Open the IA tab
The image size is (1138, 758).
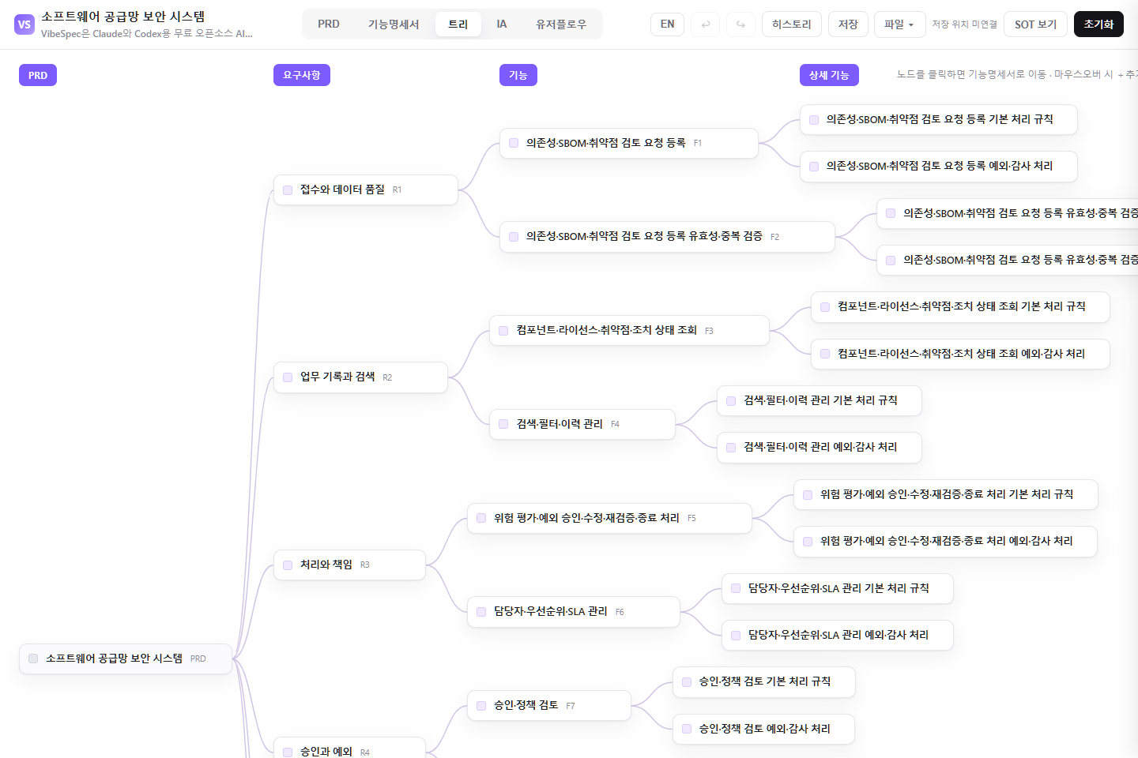click(x=501, y=24)
